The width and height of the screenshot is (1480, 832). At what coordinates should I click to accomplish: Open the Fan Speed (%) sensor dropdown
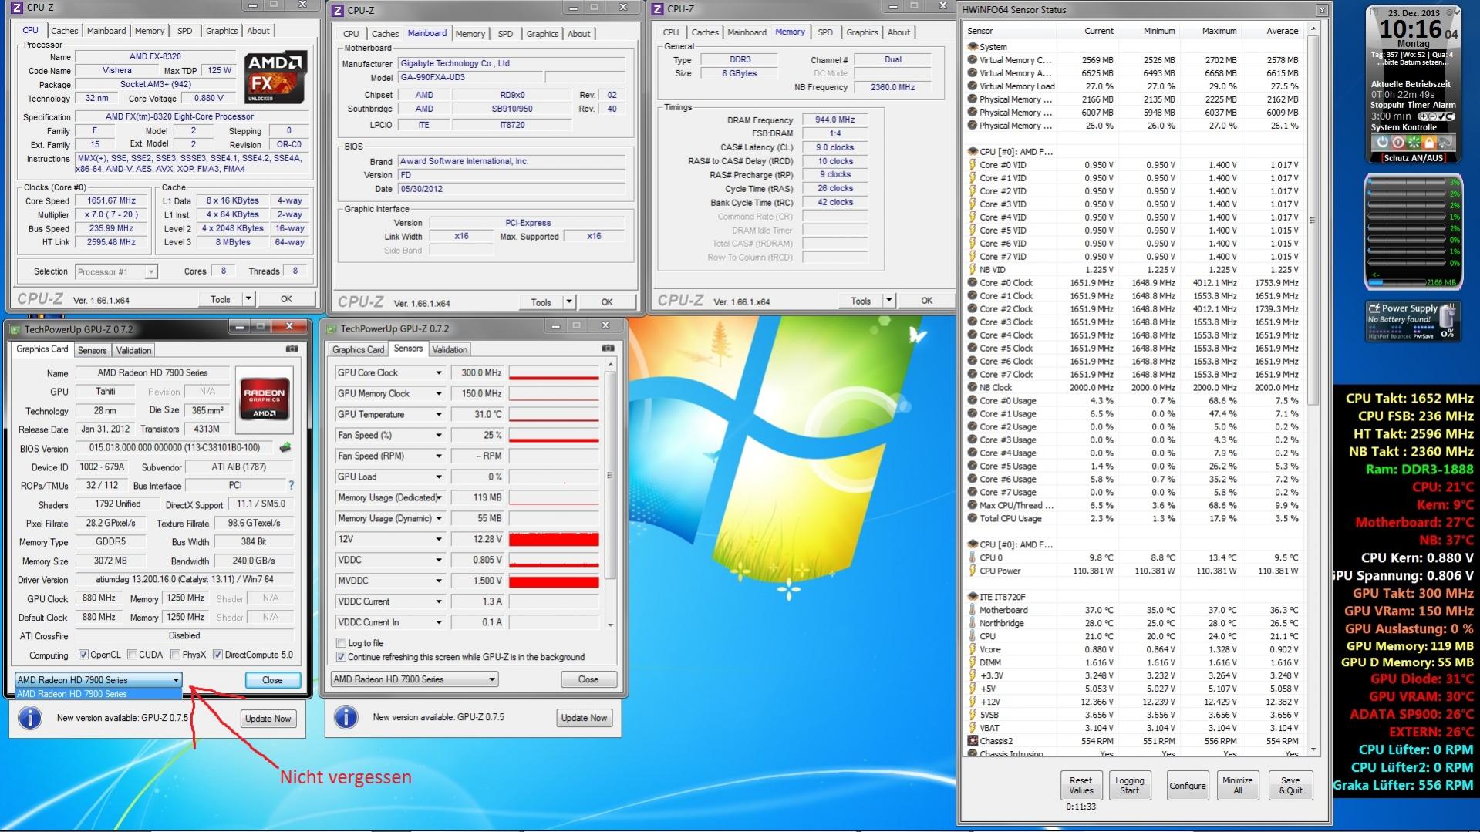439,436
